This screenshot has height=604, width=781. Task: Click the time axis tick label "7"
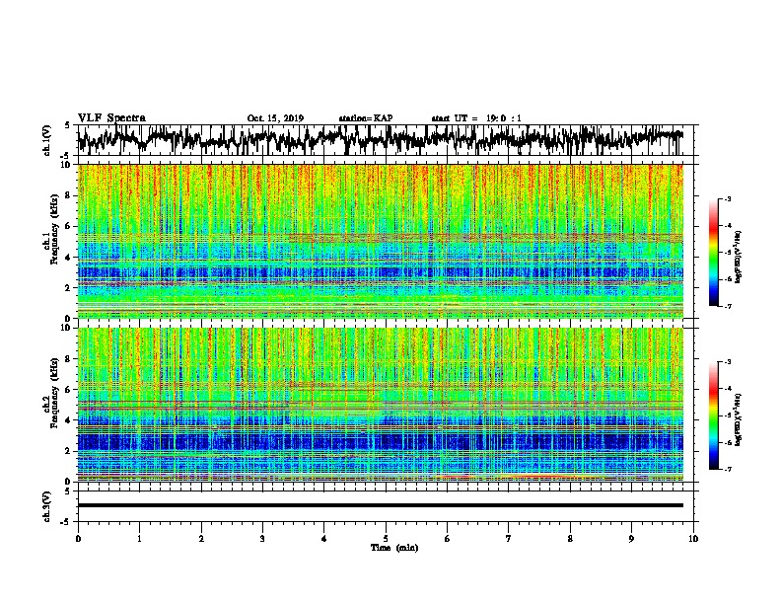click(x=508, y=539)
